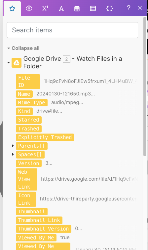Click the drive#file sample value

pyautogui.click(x=49, y=111)
